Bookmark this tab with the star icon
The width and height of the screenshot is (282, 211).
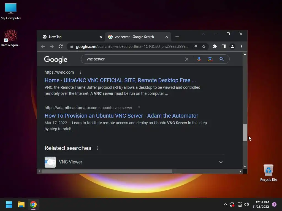(204, 47)
